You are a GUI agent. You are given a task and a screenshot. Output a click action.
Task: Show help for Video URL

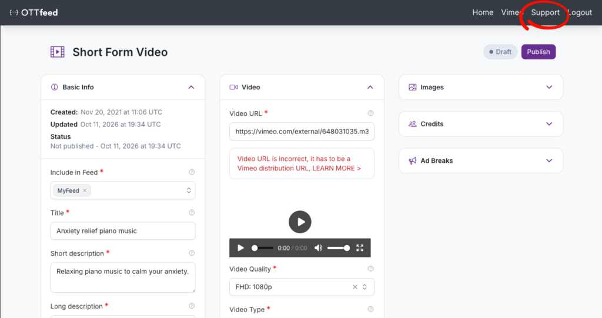(x=370, y=113)
